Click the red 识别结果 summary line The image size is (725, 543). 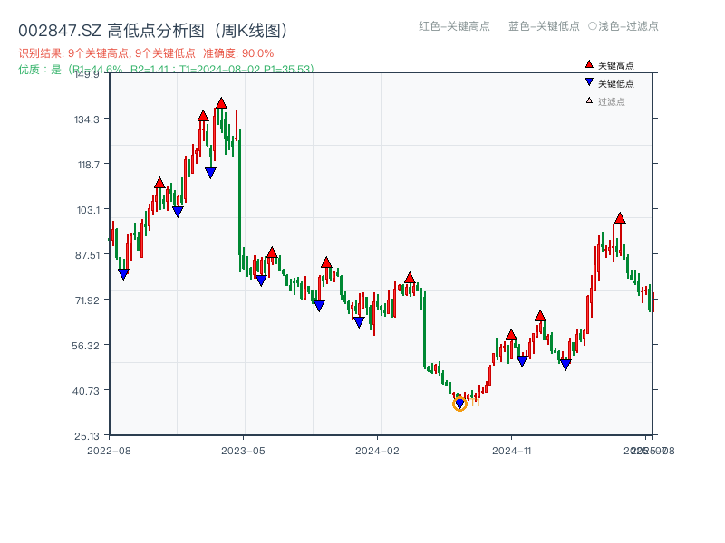pos(146,53)
